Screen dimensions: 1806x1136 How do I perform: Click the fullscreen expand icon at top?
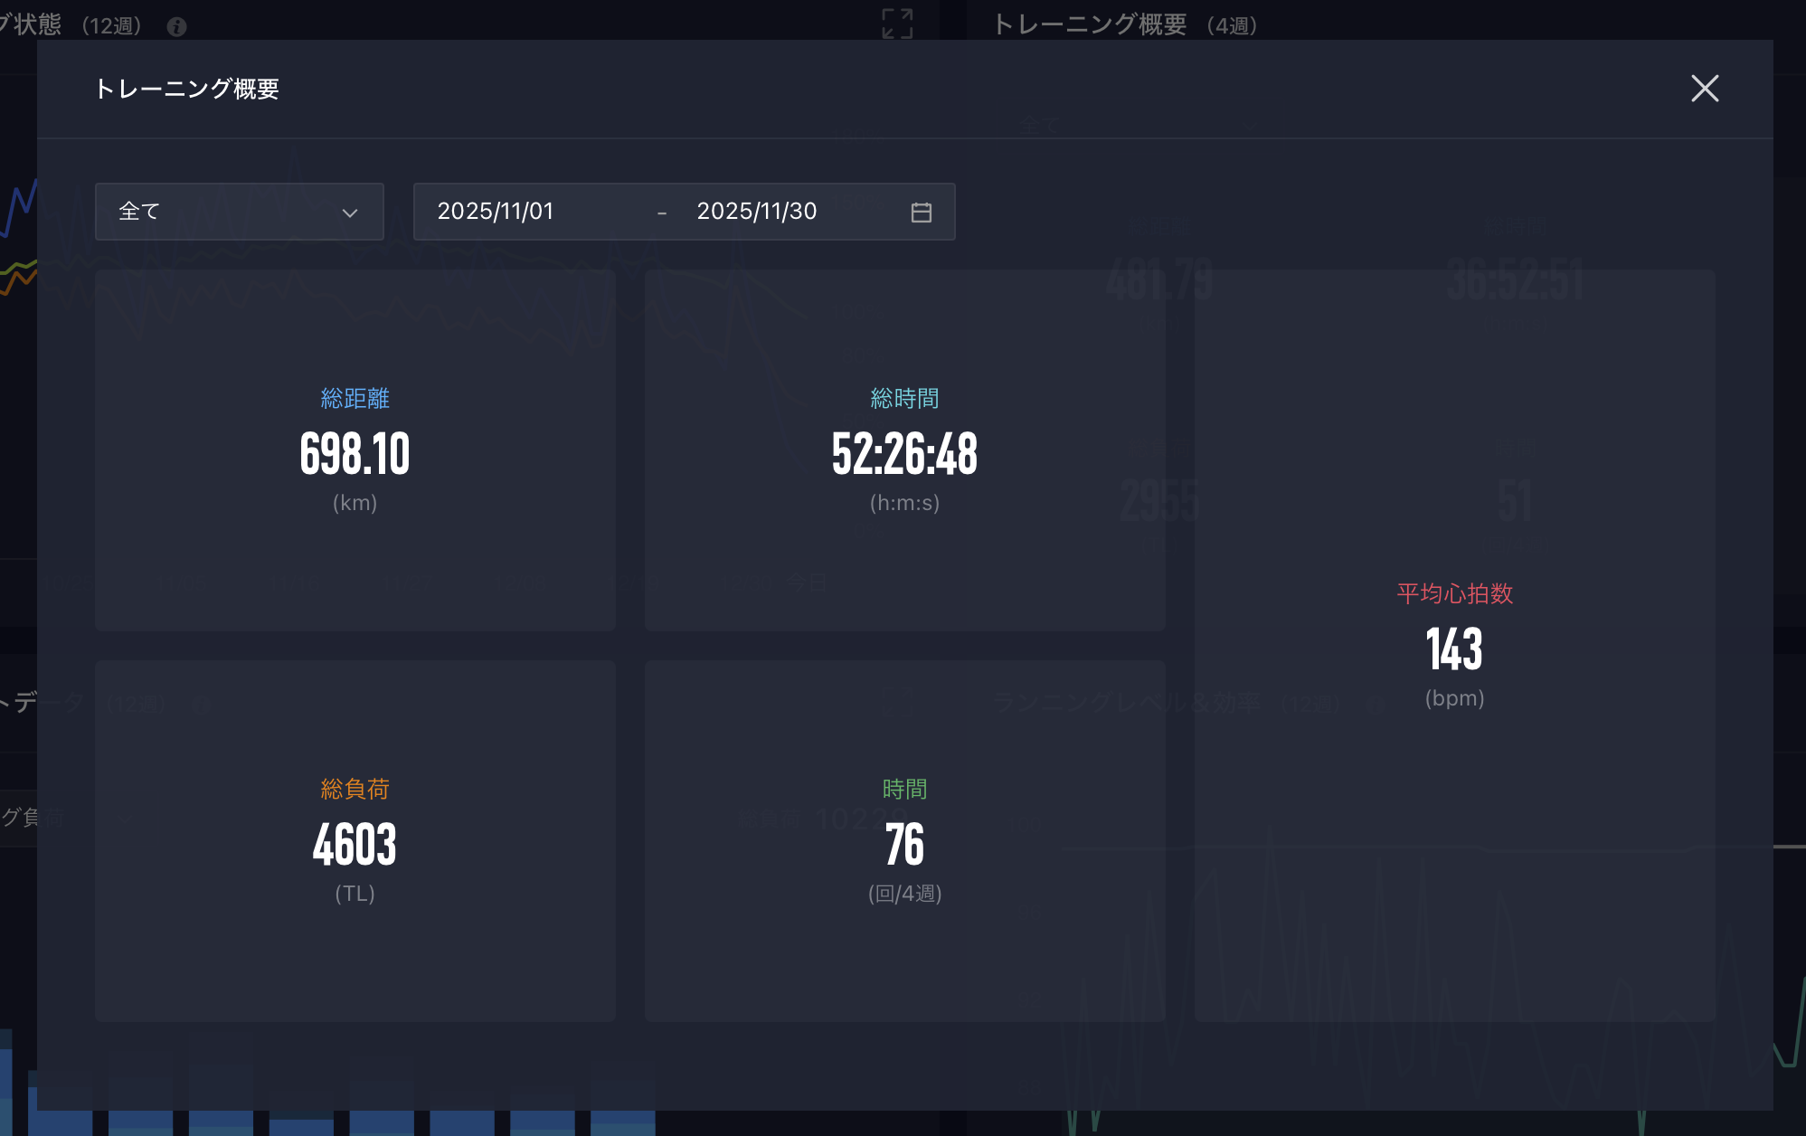[x=897, y=24]
